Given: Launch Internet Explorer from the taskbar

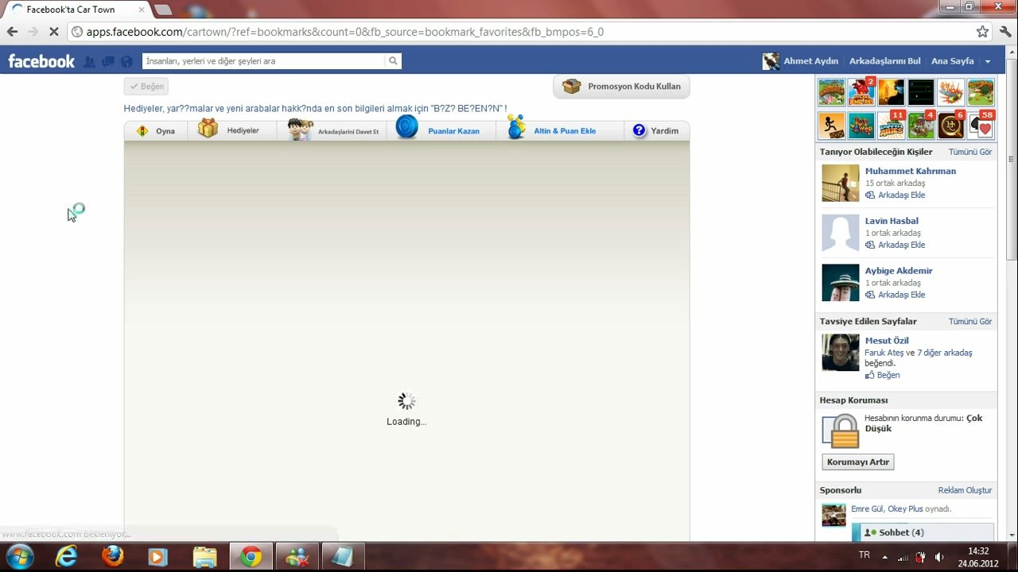Looking at the screenshot, I should coord(67,557).
